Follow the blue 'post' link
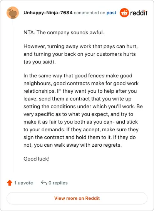Screen dimensions: 154x211 tap(111, 13)
